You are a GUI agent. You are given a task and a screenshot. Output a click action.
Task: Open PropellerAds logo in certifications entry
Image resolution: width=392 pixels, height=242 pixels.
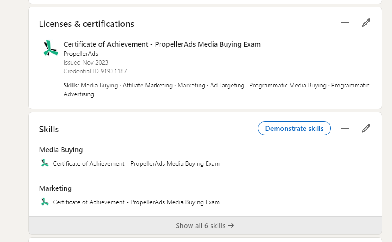[50, 48]
